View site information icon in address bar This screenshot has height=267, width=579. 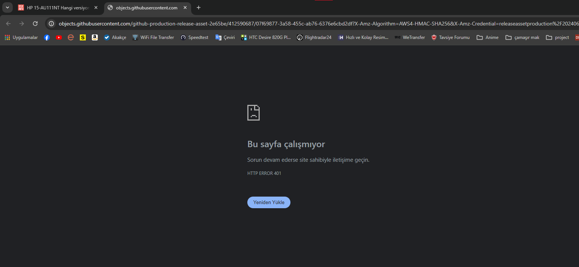(x=52, y=24)
